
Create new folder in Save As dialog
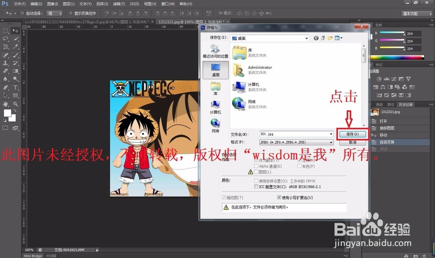pyautogui.click(x=330, y=38)
